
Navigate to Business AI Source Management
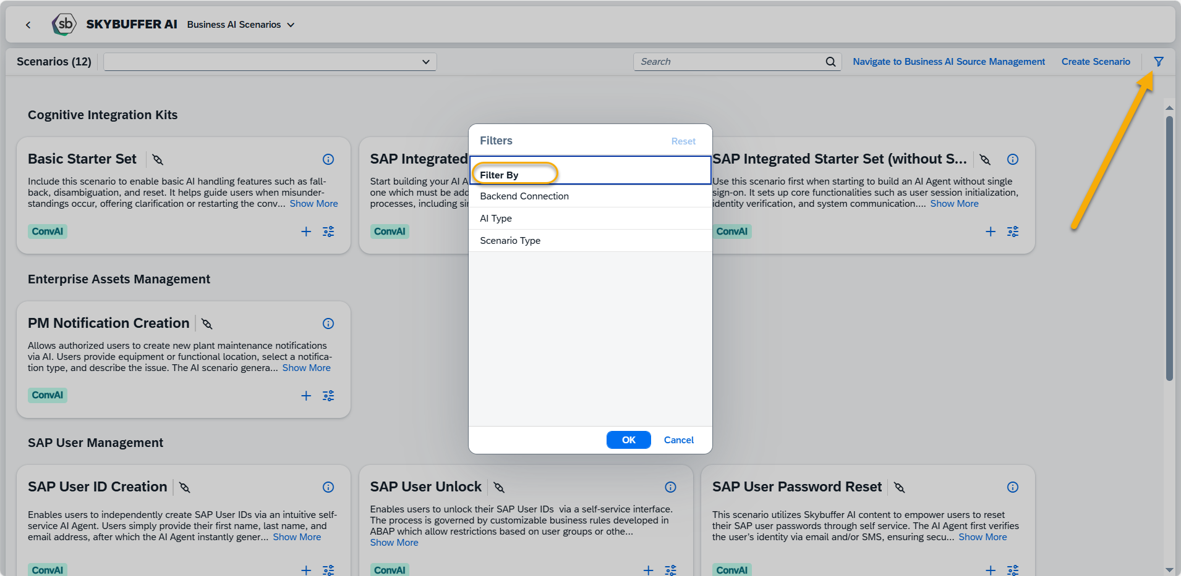click(x=949, y=62)
